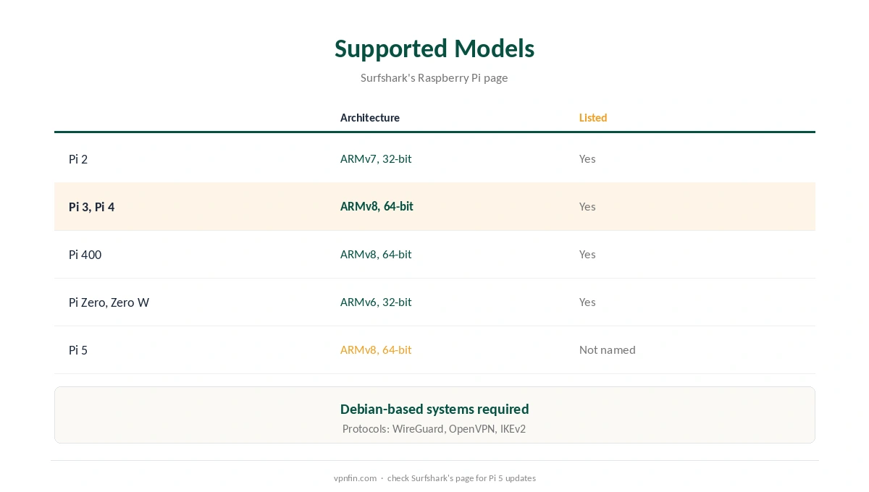Select the 'Pi Zero, Zero W' row label
Screen dimensions: 869x492
[109, 302]
